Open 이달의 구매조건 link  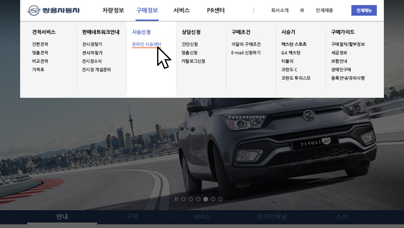[246, 44]
